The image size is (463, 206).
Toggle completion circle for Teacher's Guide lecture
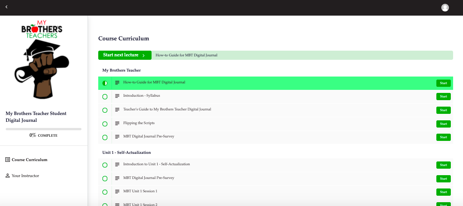(x=105, y=110)
